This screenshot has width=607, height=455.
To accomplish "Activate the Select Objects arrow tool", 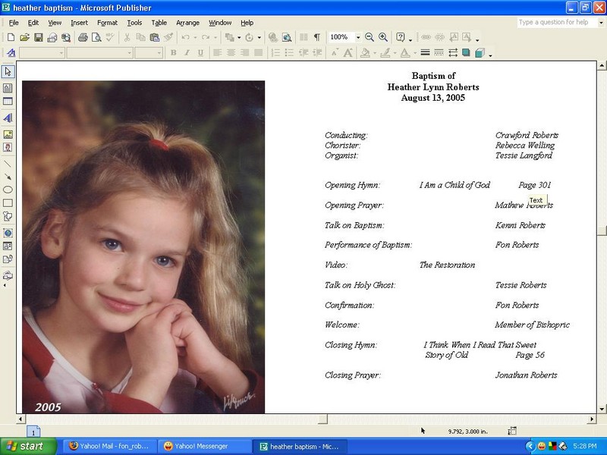I will coord(8,72).
